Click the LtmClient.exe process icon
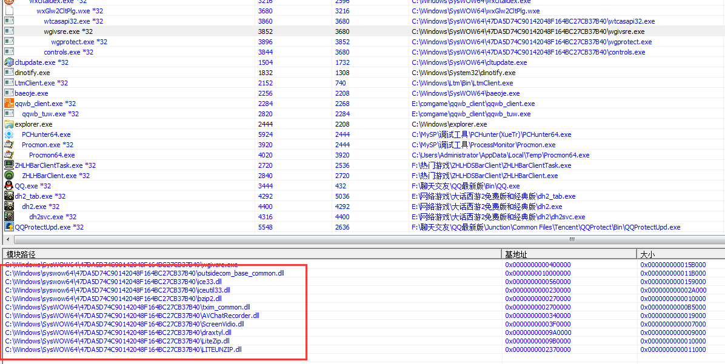The image size is (725, 364). (x=9, y=83)
